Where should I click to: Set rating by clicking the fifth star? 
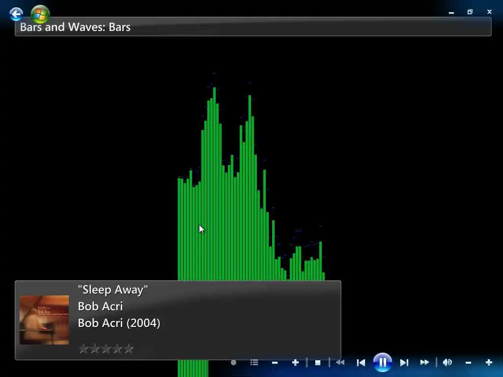pyautogui.click(x=129, y=349)
